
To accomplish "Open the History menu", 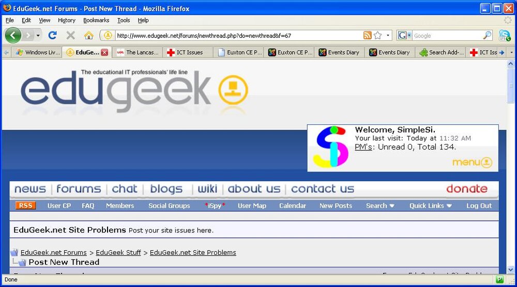I will [x=67, y=20].
